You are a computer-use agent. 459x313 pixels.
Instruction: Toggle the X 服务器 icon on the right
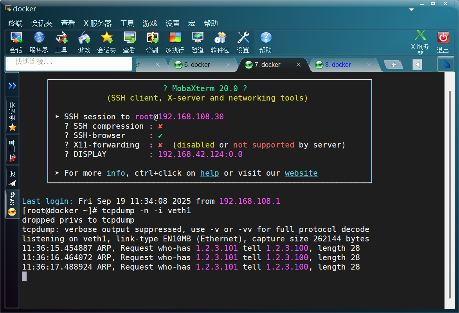click(420, 43)
